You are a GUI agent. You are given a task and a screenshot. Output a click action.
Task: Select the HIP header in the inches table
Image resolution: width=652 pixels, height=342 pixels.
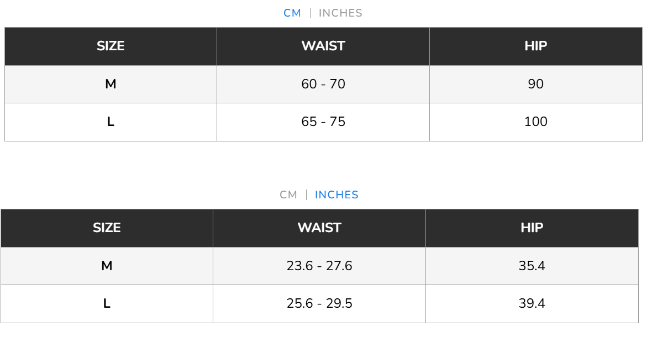pyautogui.click(x=532, y=228)
